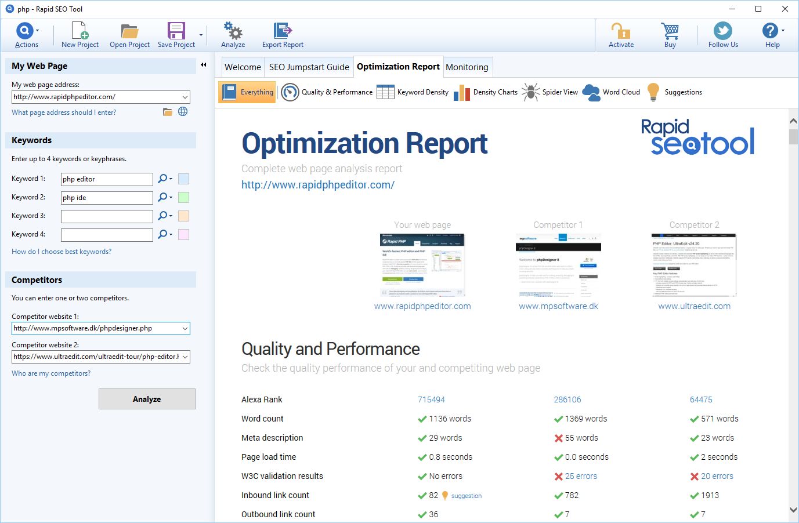Open the Spider View
This screenshot has width=799, height=523.
click(549, 92)
